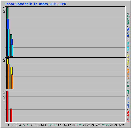Click the blue Dateien bar for day 1
131x128 pixels.
8,24
